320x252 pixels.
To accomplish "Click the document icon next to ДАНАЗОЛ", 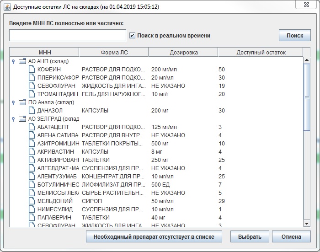I will [x=32, y=111].
